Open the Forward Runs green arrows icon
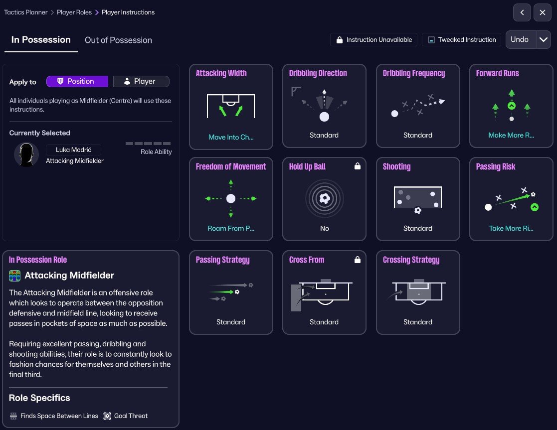 [511, 106]
